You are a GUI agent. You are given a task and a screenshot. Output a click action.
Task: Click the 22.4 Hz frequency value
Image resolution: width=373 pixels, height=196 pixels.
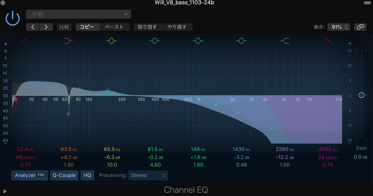coord(26,150)
